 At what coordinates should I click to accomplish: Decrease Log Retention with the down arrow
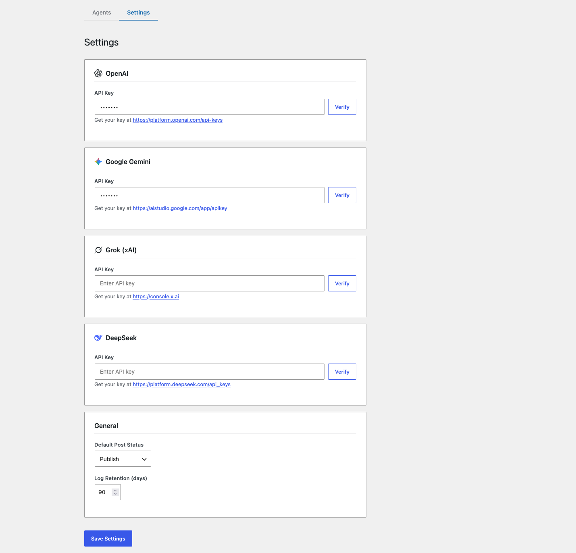coord(115,494)
